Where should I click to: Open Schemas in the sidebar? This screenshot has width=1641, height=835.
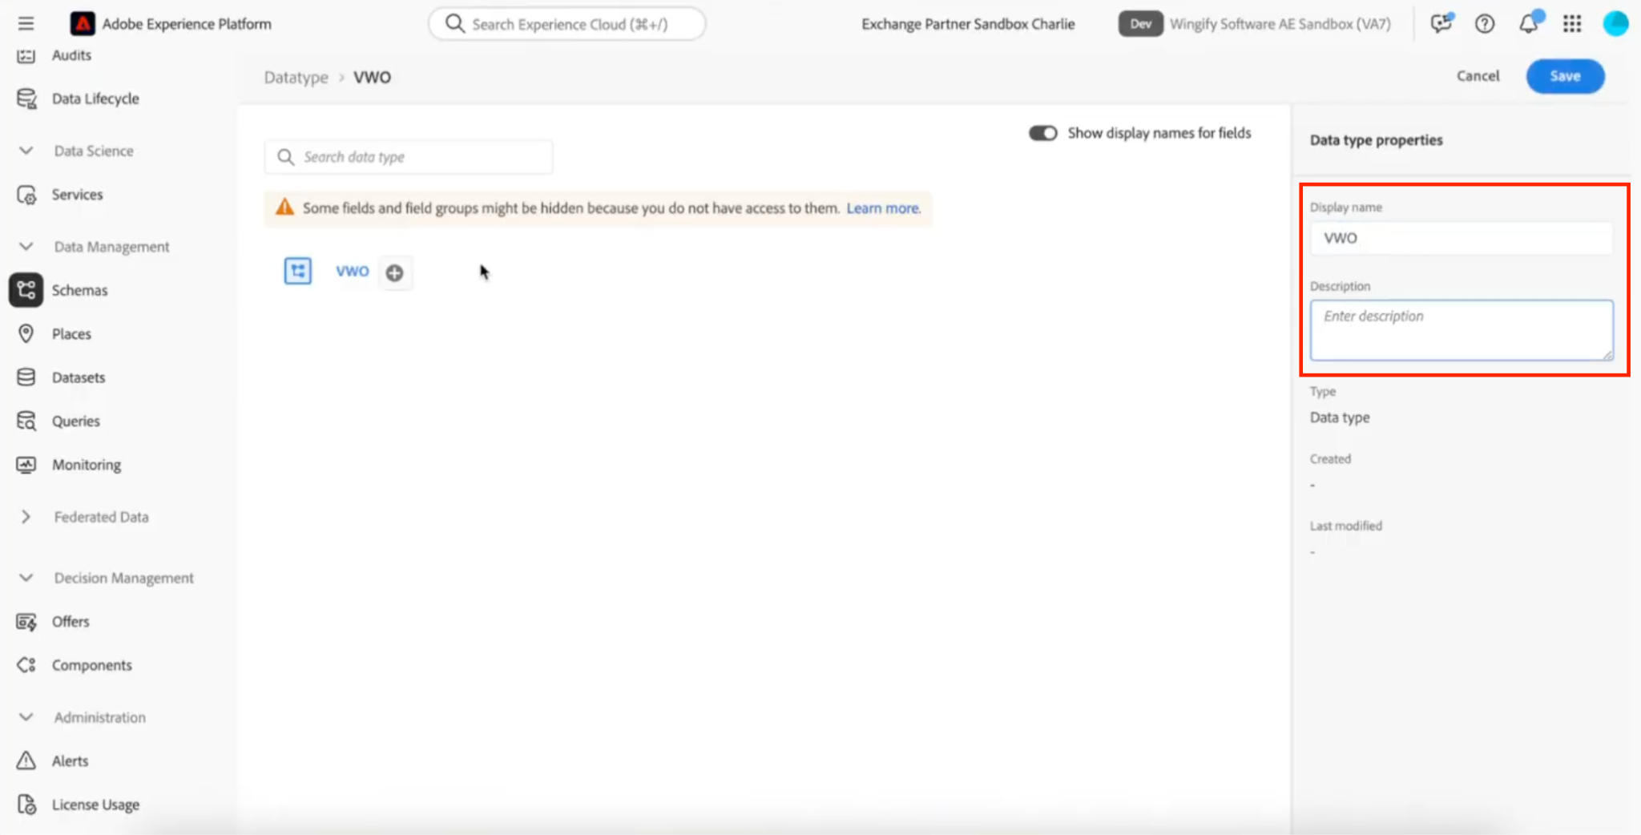coord(79,290)
